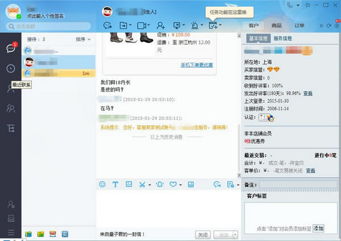Click the group contacts icon in sidebar
The width and height of the screenshot is (341, 241).
click(x=10, y=108)
